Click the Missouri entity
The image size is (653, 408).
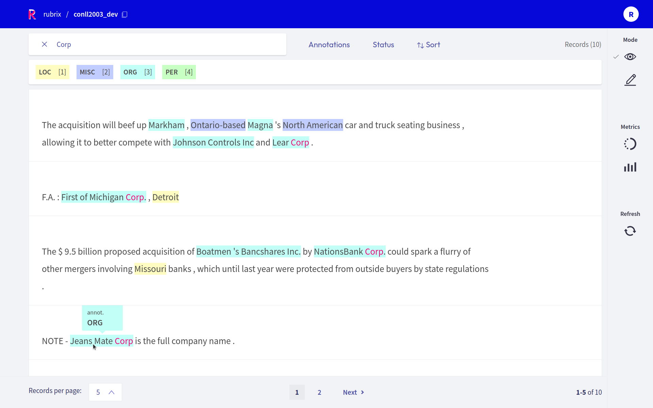pyautogui.click(x=150, y=269)
